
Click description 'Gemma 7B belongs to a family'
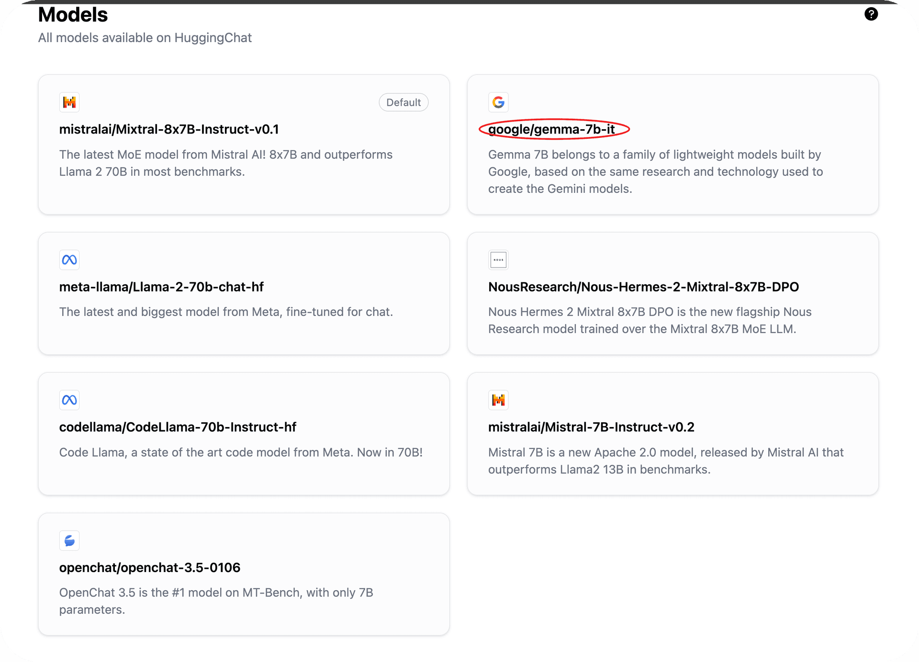coord(655,172)
